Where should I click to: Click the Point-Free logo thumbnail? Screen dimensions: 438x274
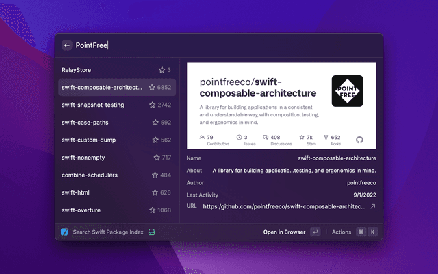coord(347,91)
